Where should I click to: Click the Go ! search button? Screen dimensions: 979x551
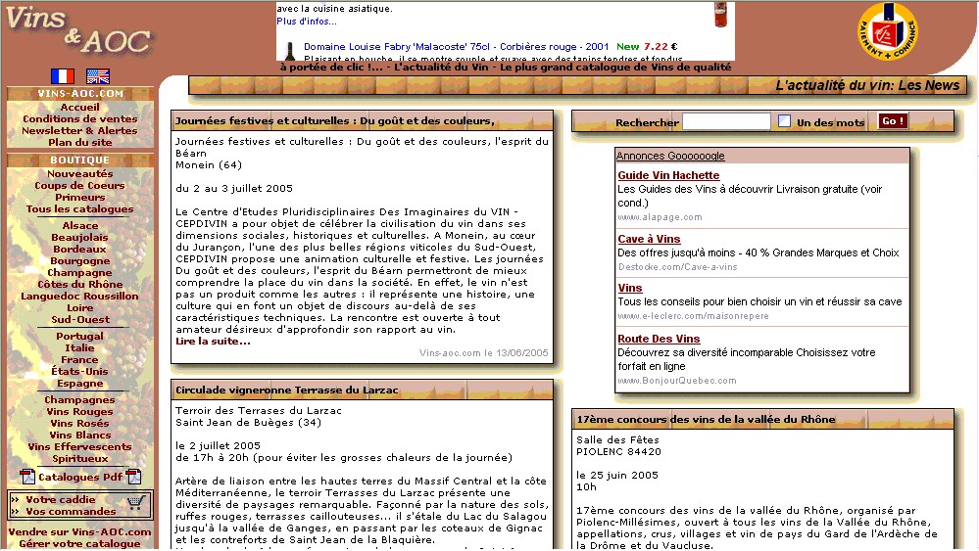(893, 121)
